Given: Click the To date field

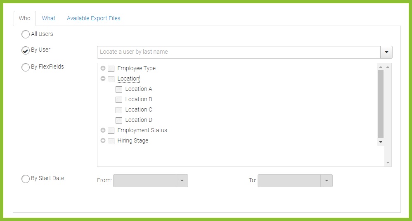Looking at the screenshot, I should [289, 181].
